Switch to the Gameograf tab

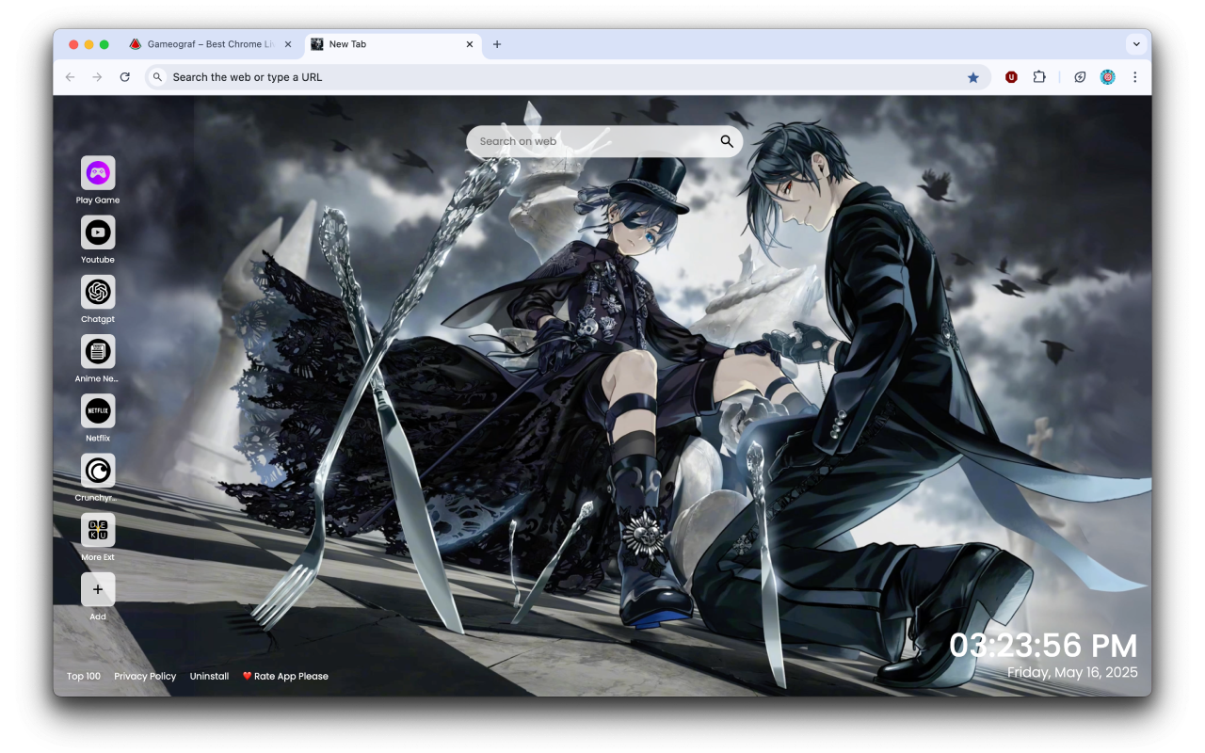click(x=209, y=44)
